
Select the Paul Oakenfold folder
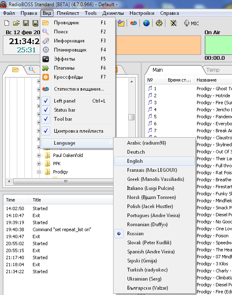pyautogui.click(x=68, y=155)
